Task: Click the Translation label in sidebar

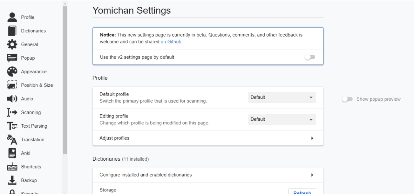Action: click(33, 140)
